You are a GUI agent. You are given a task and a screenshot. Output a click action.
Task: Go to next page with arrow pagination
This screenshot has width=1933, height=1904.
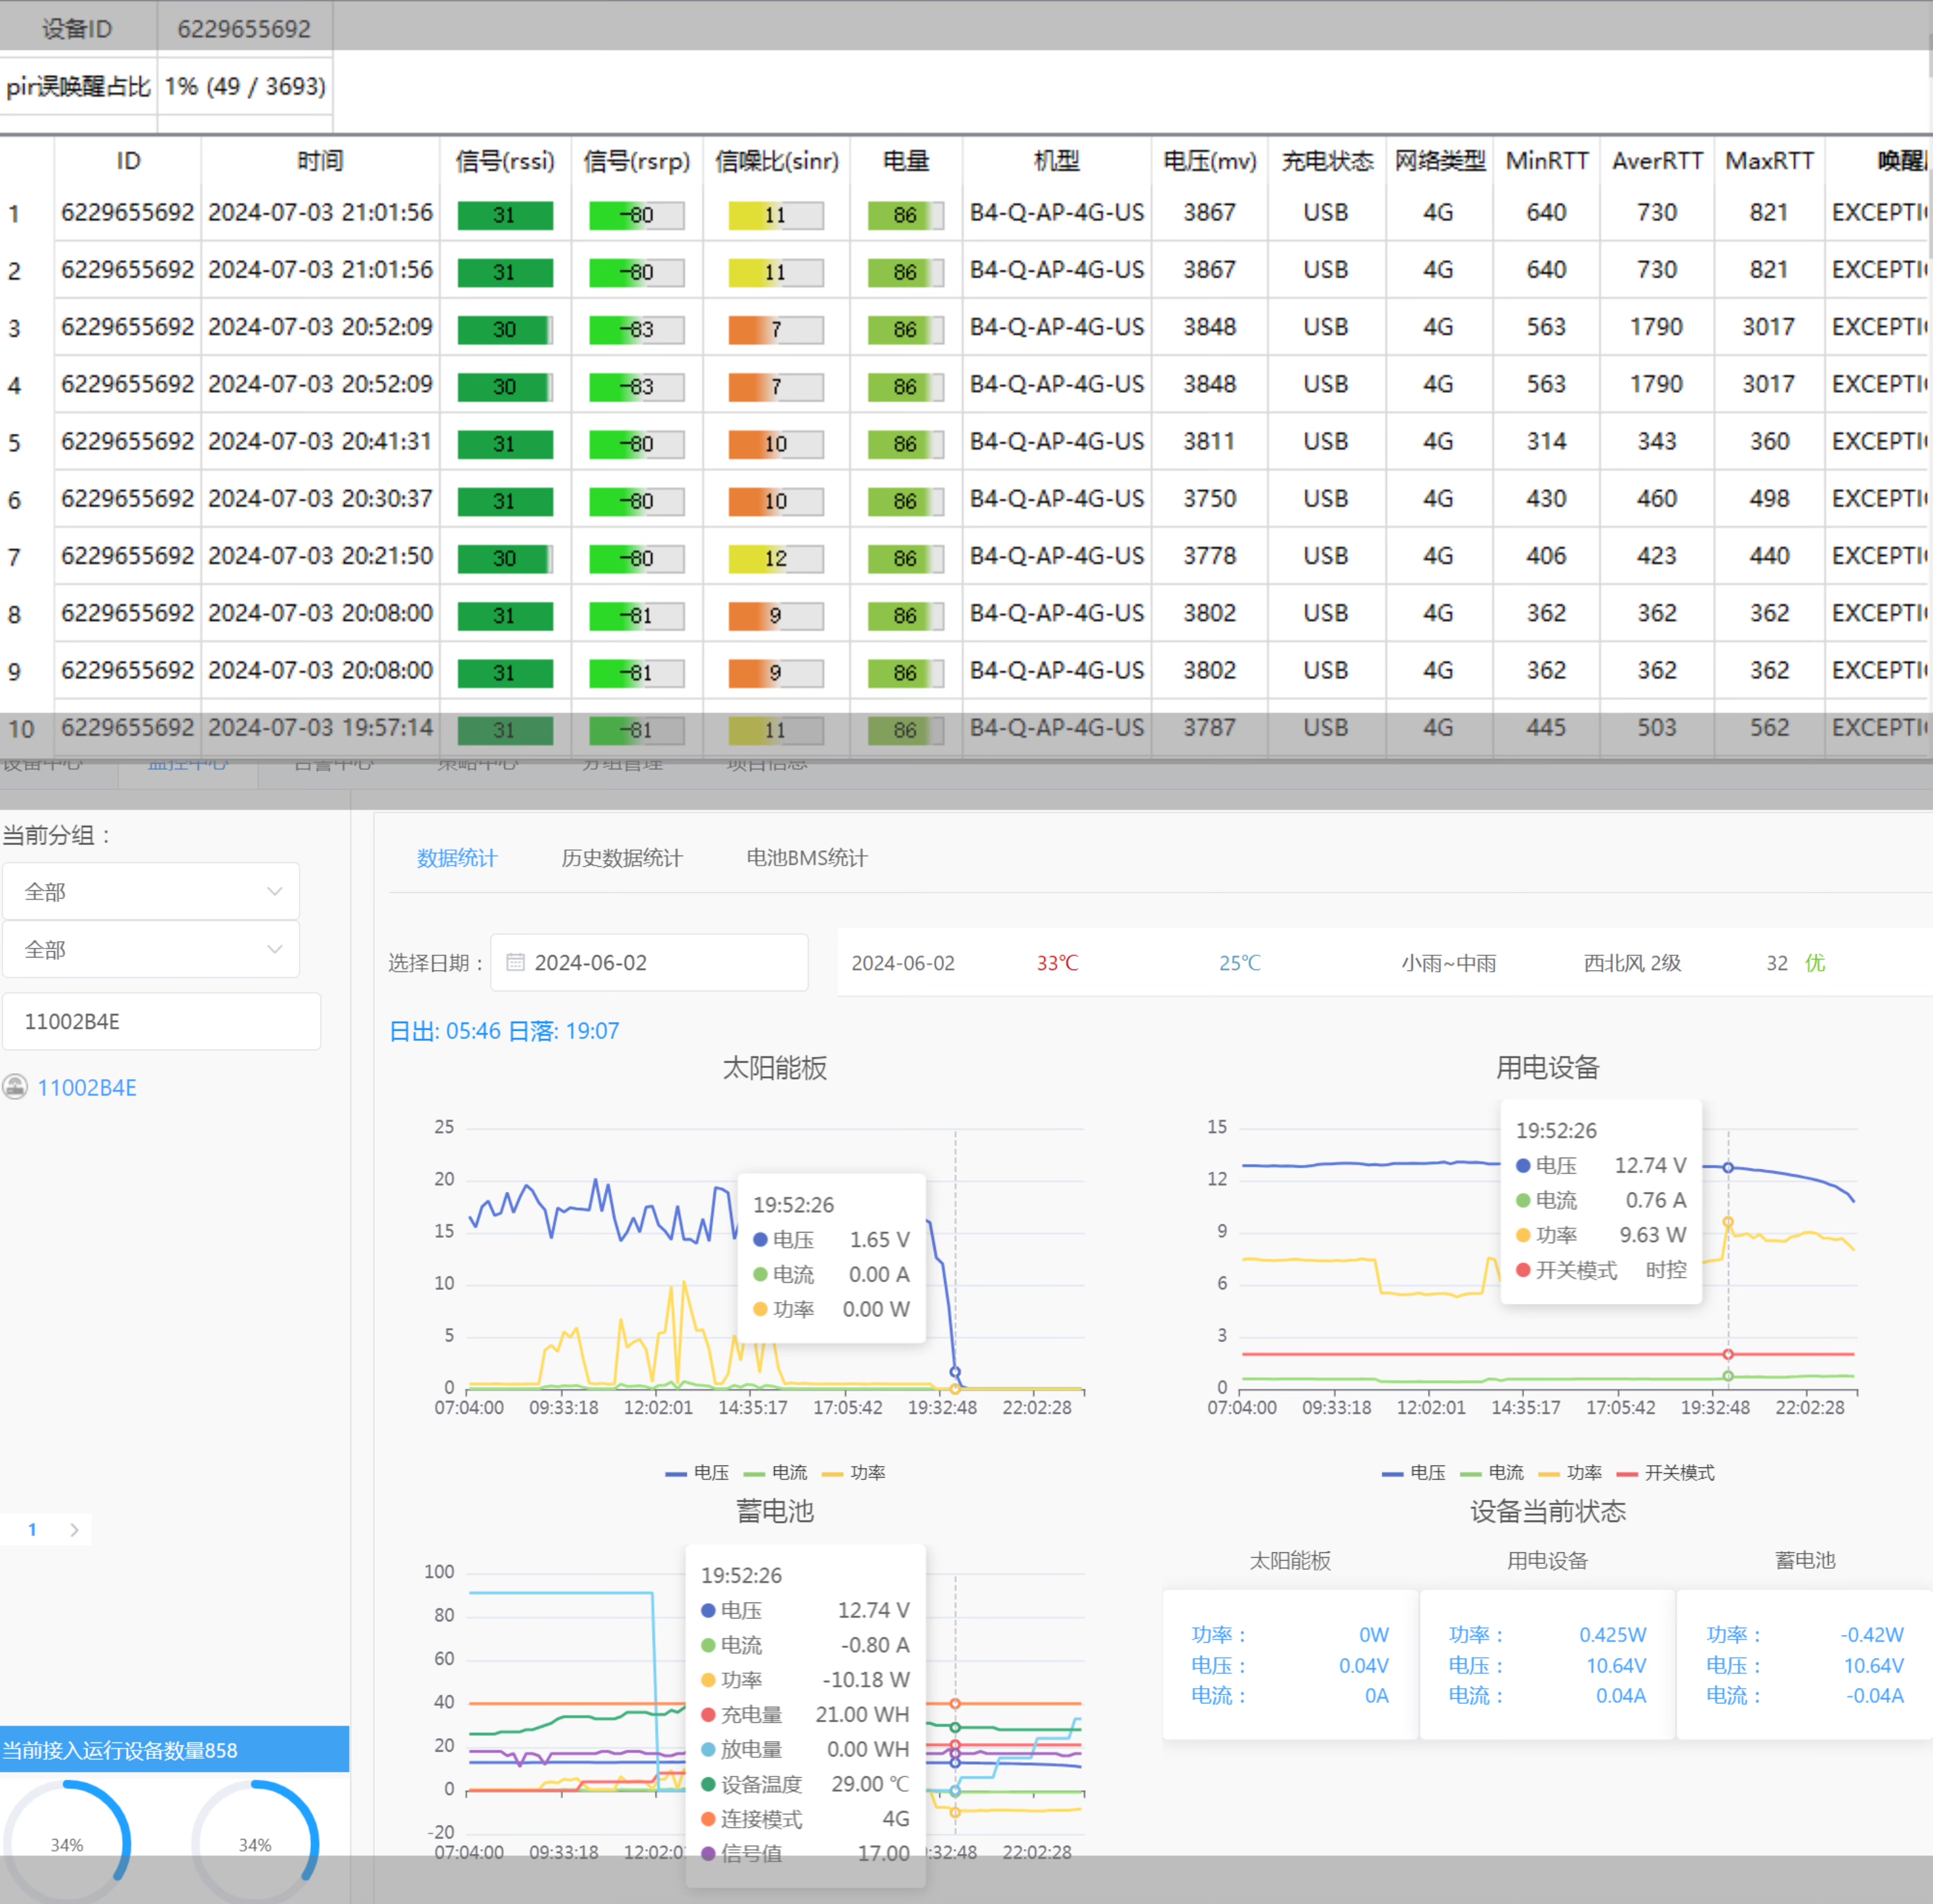pos(74,1529)
